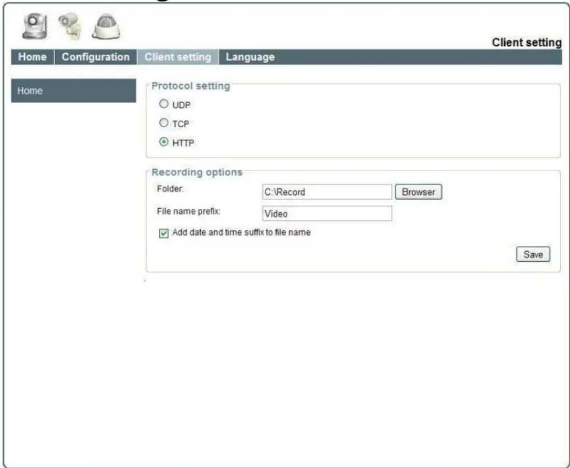The height and width of the screenshot is (468, 570).
Task: Click the Client setting page heading
Action: tap(526, 42)
